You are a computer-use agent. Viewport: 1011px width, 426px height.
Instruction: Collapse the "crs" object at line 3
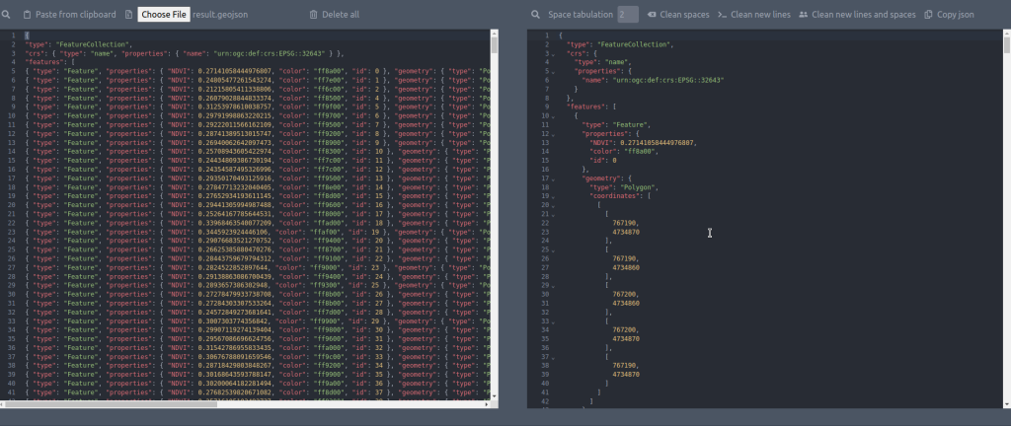tap(553, 54)
